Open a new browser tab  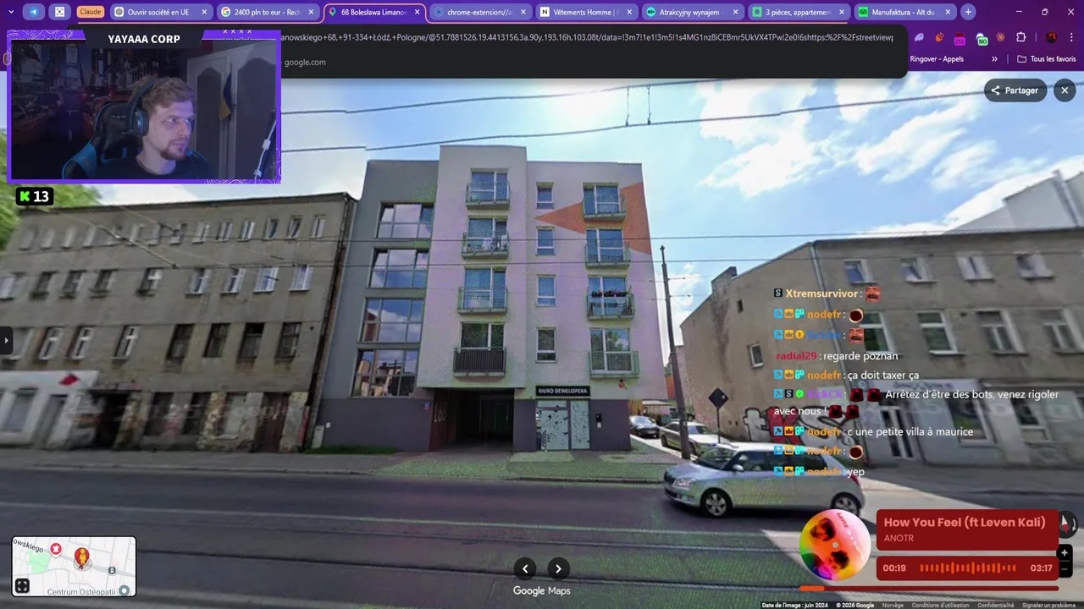click(x=968, y=12)
